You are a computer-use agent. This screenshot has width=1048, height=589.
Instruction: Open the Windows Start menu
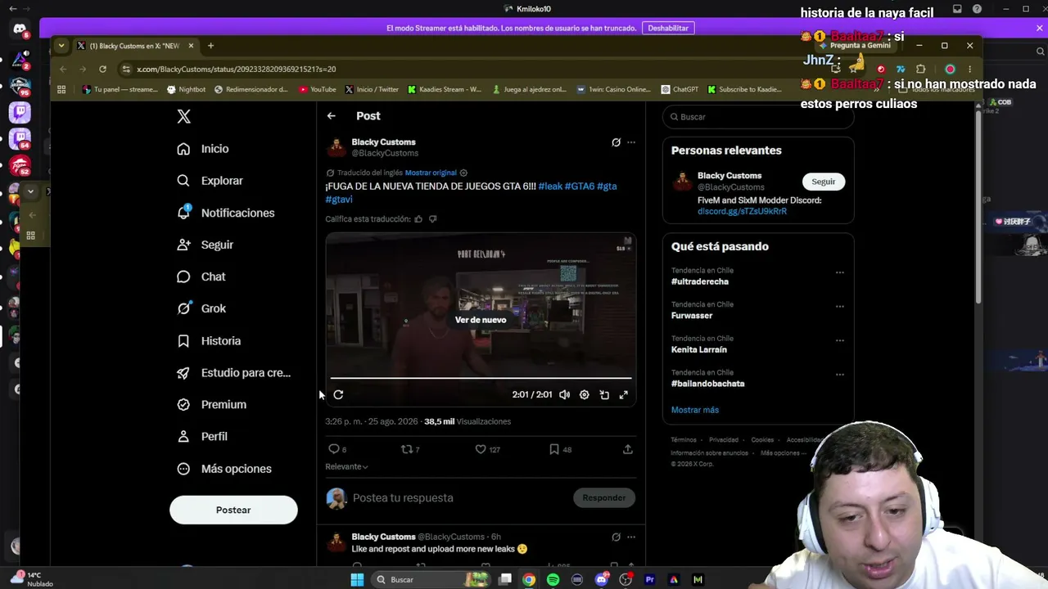[x=357, y=580]
